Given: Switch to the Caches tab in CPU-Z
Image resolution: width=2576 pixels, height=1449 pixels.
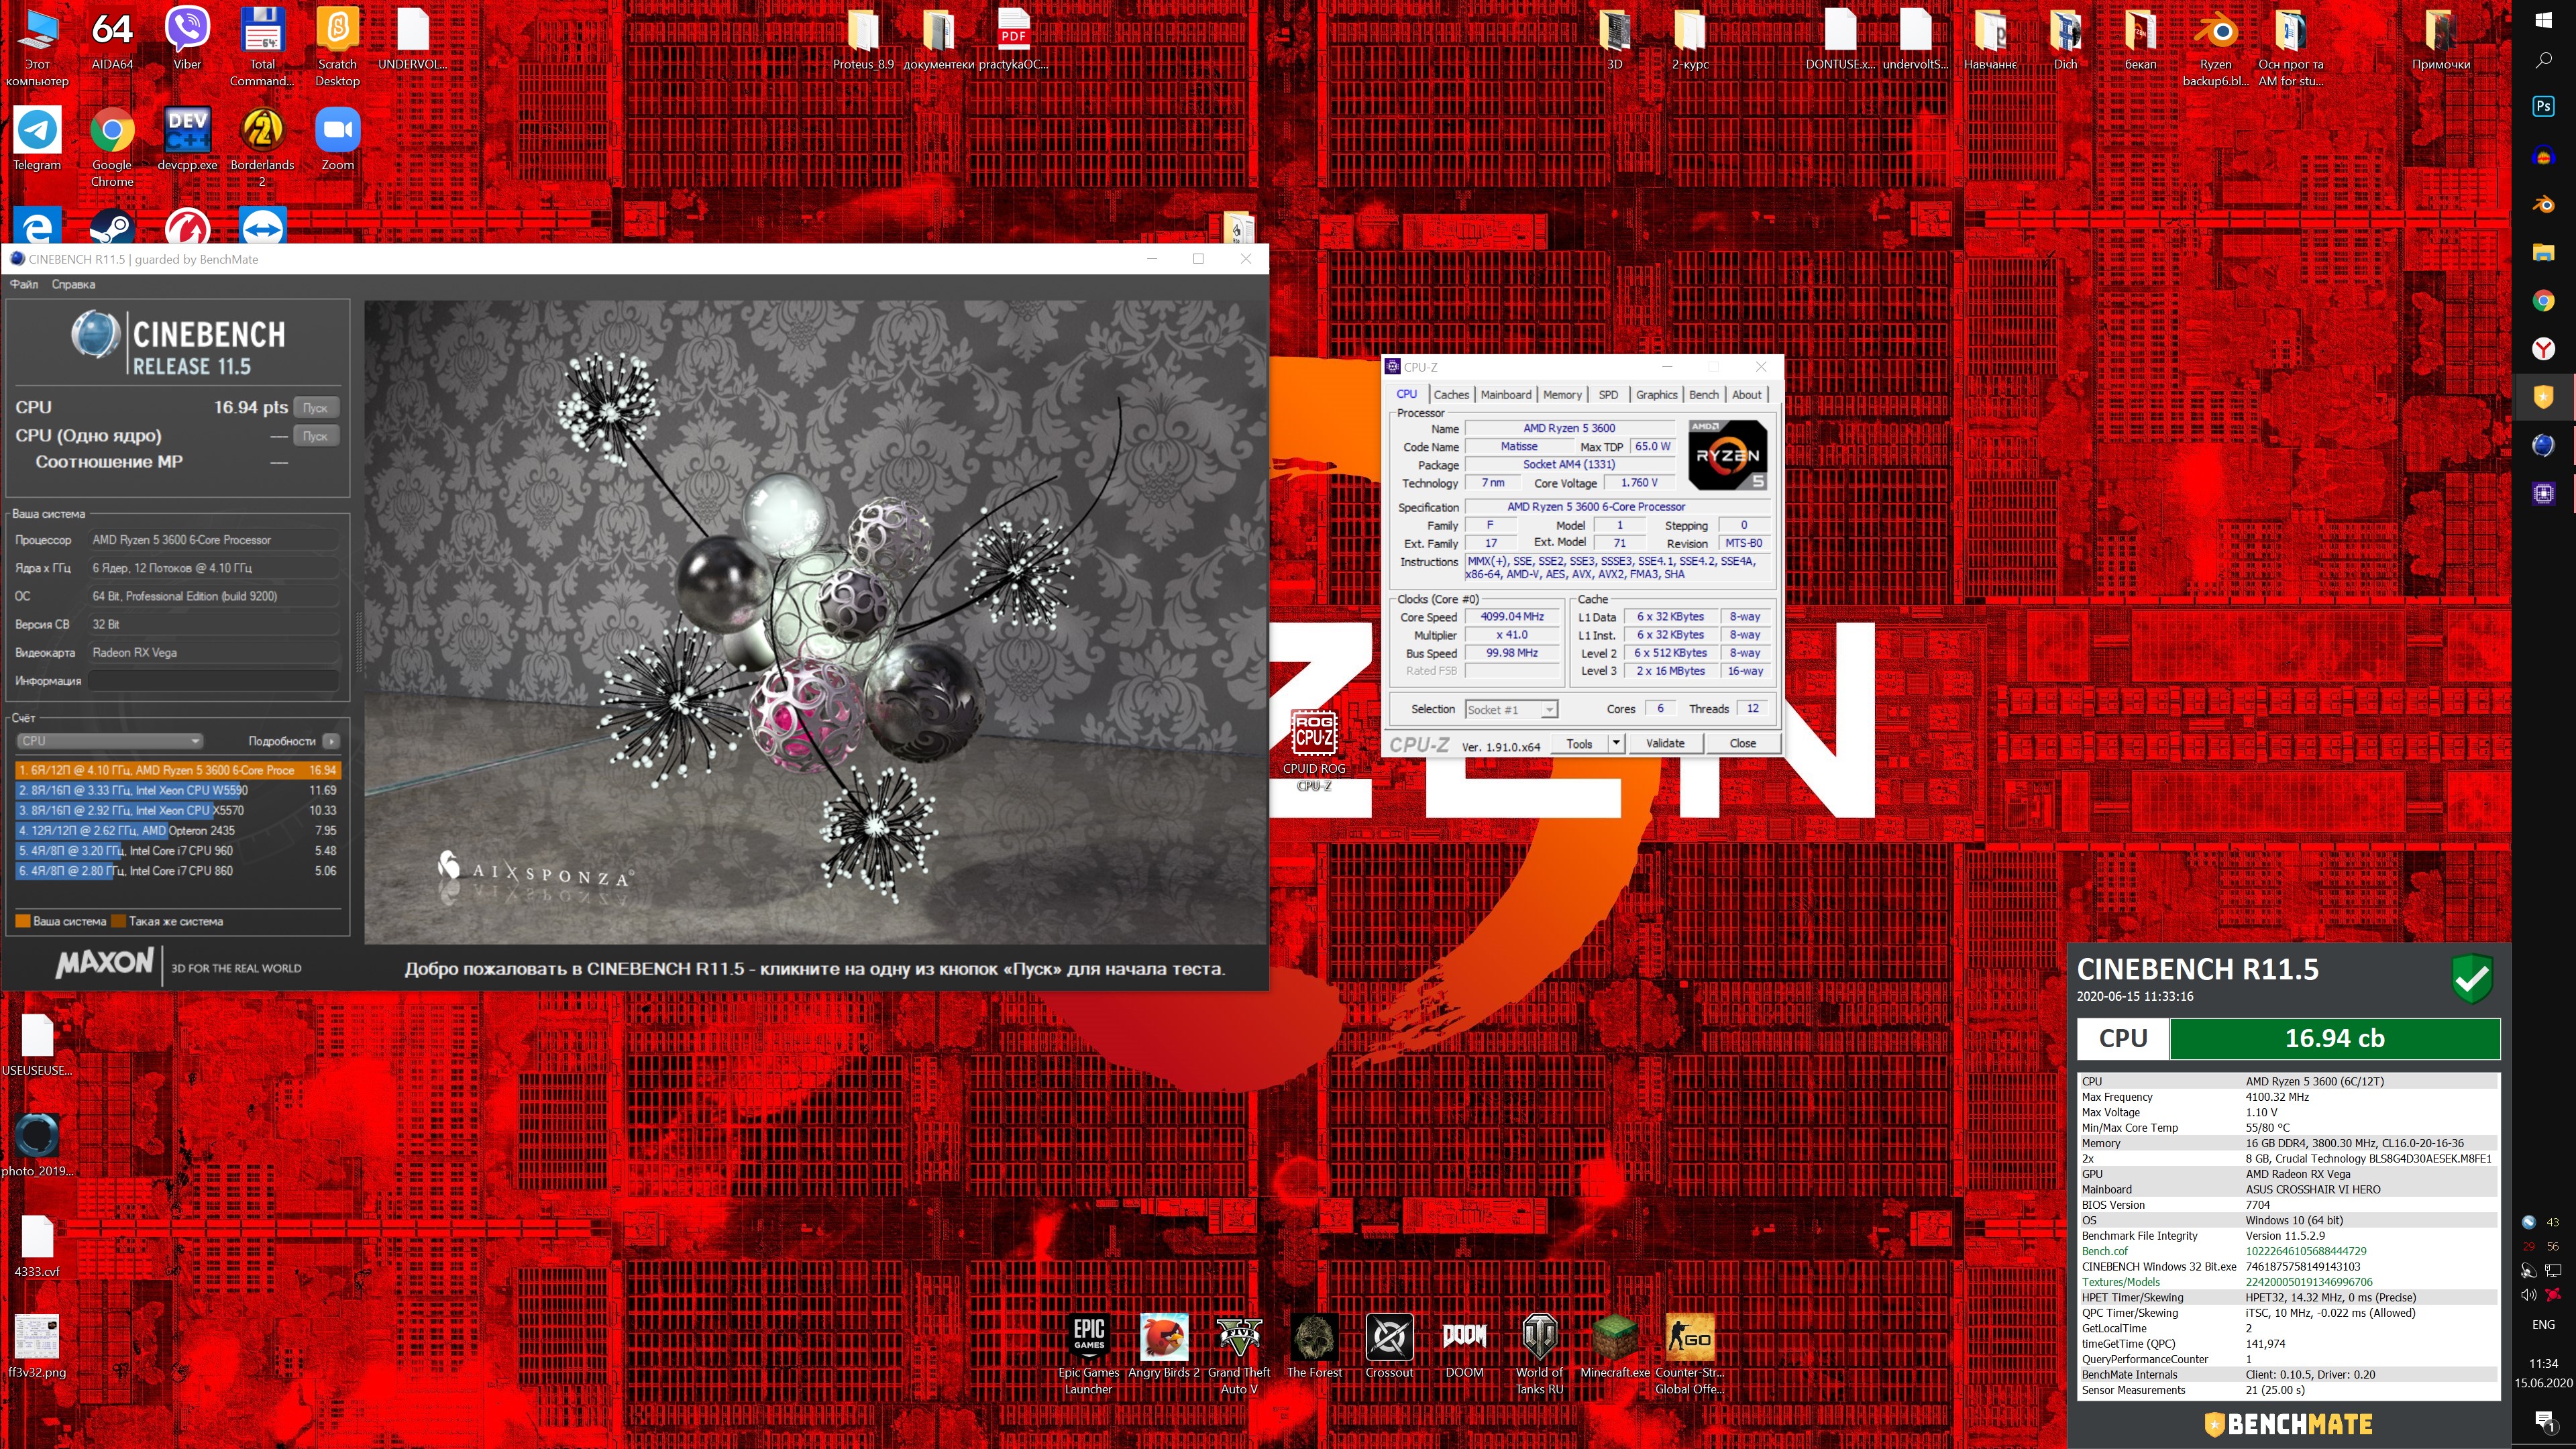Looking at the screenshot, I should pyautogui.click(x=1451, y=394).
